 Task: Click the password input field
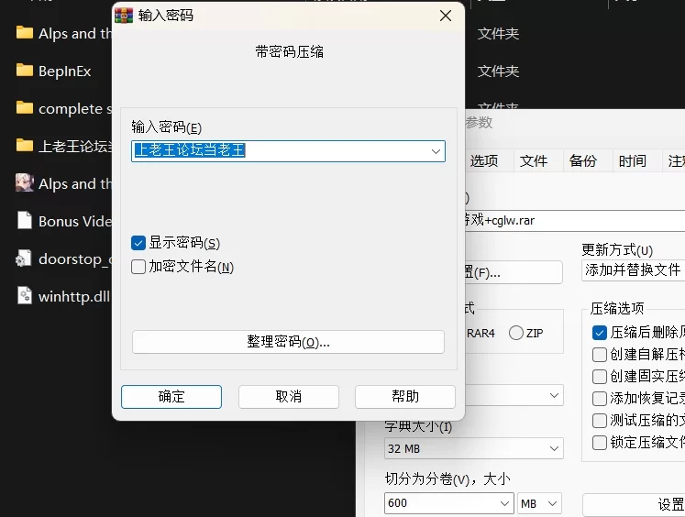point(288,151)
